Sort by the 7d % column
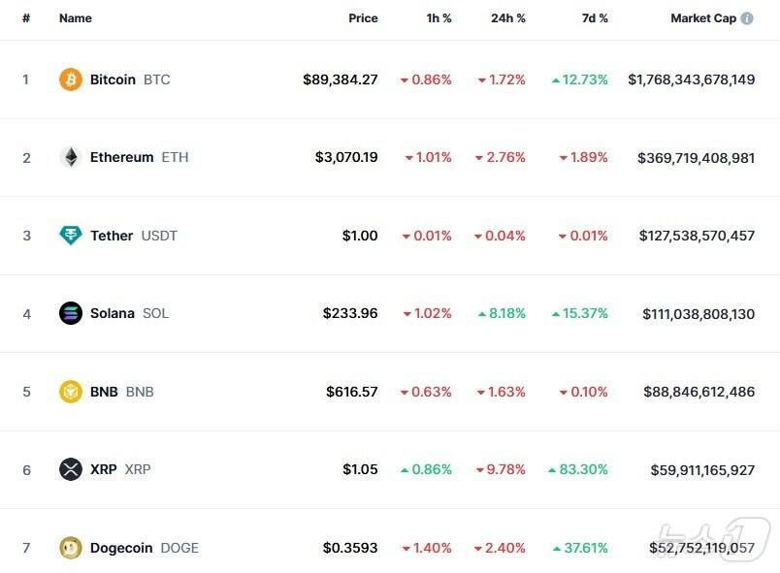 593,18
